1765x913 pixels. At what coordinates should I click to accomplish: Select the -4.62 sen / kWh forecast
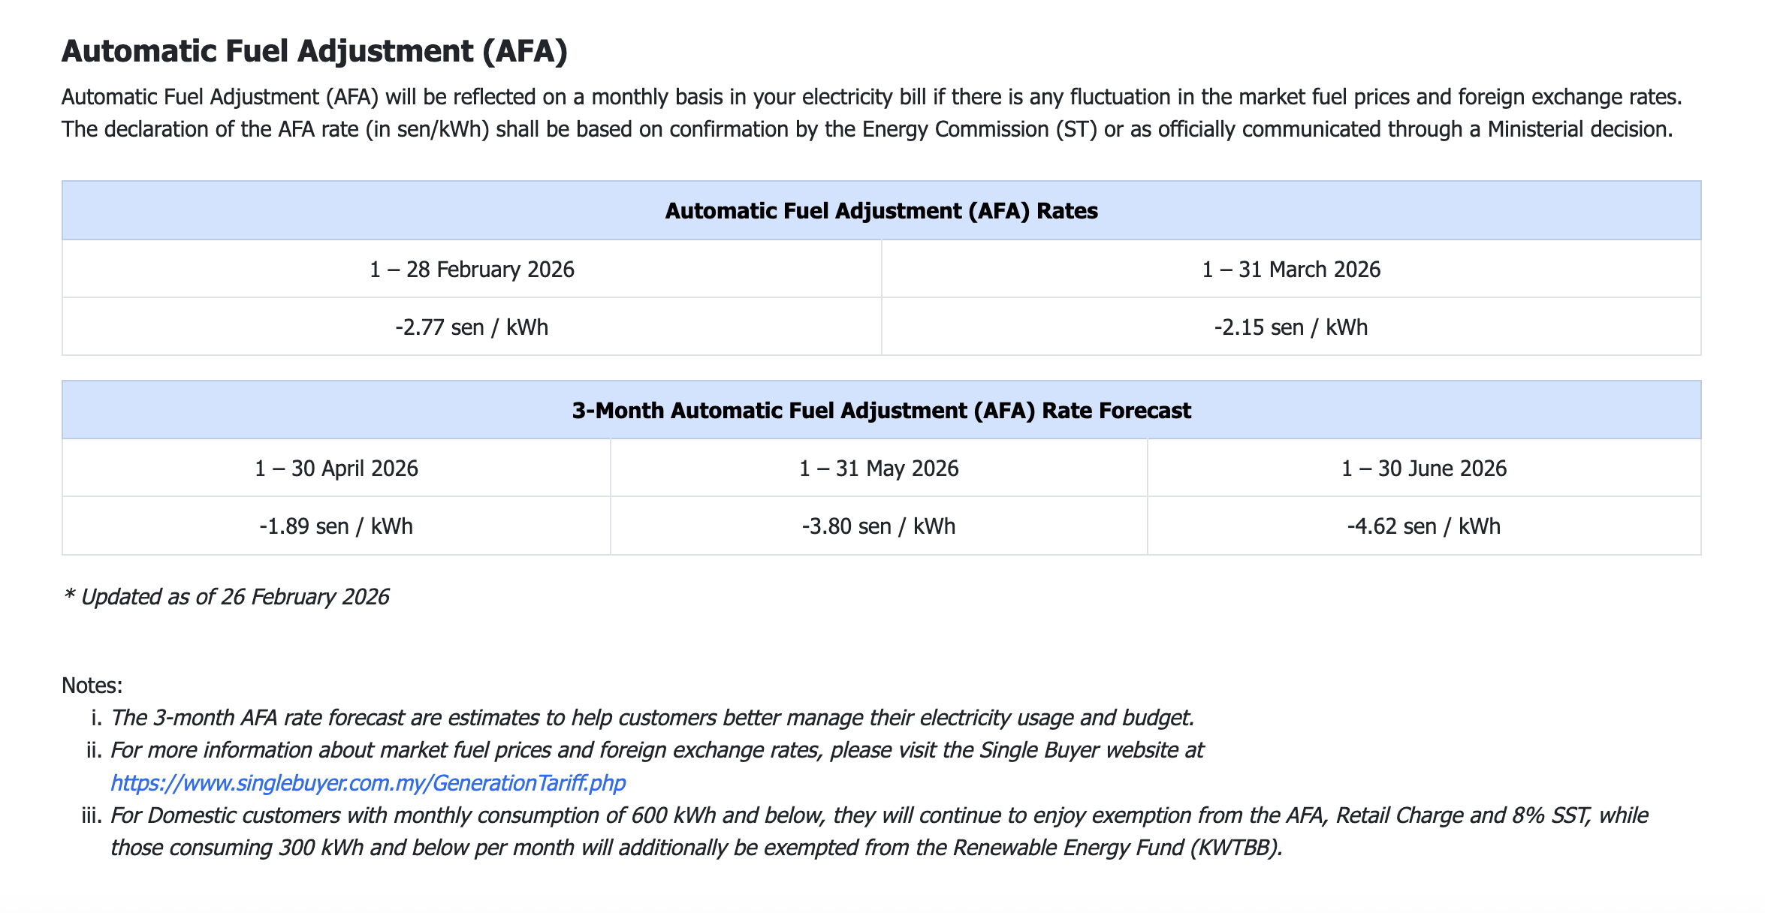click(1424, 526)
